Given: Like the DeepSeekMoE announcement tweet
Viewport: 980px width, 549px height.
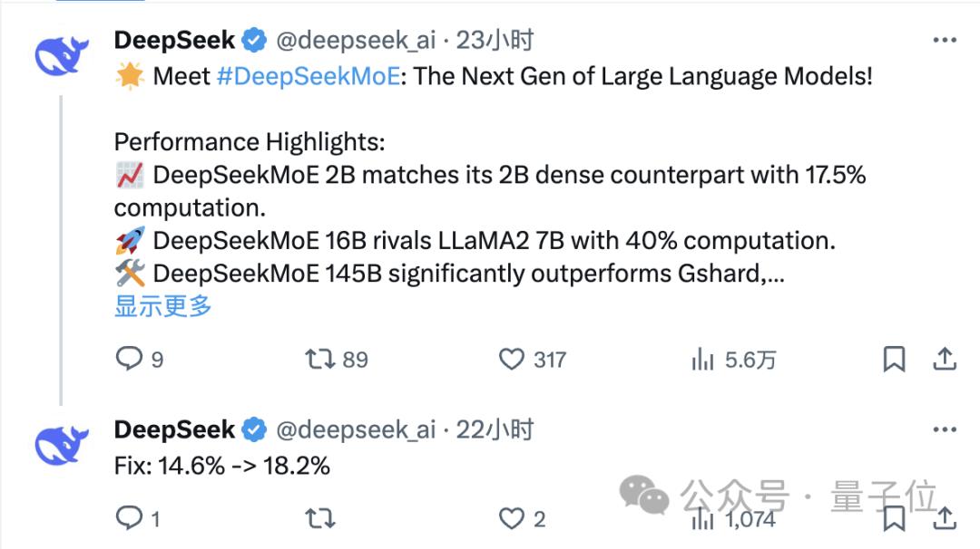Looking at the screenshot, I should coord(513,360).
